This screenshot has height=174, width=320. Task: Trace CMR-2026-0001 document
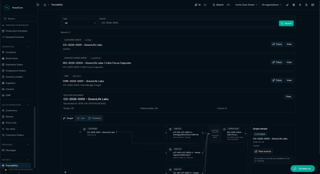pyautogui.click(x=277, y=80)
